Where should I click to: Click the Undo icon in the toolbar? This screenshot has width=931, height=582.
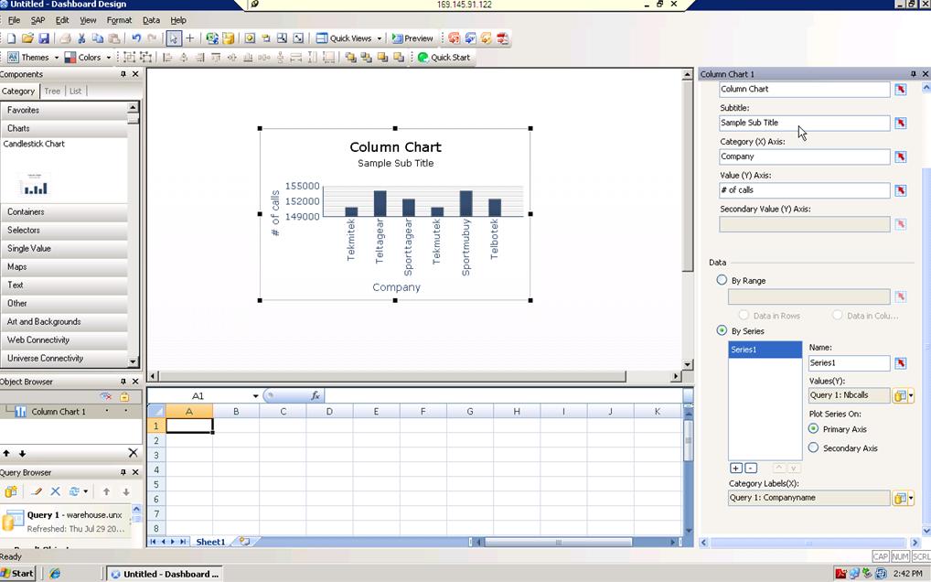coord(136,38)
